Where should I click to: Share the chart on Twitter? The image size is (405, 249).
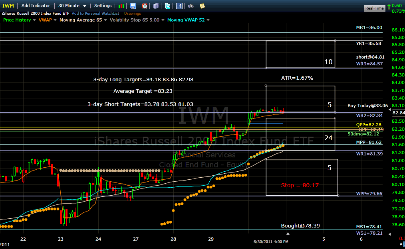168,6
